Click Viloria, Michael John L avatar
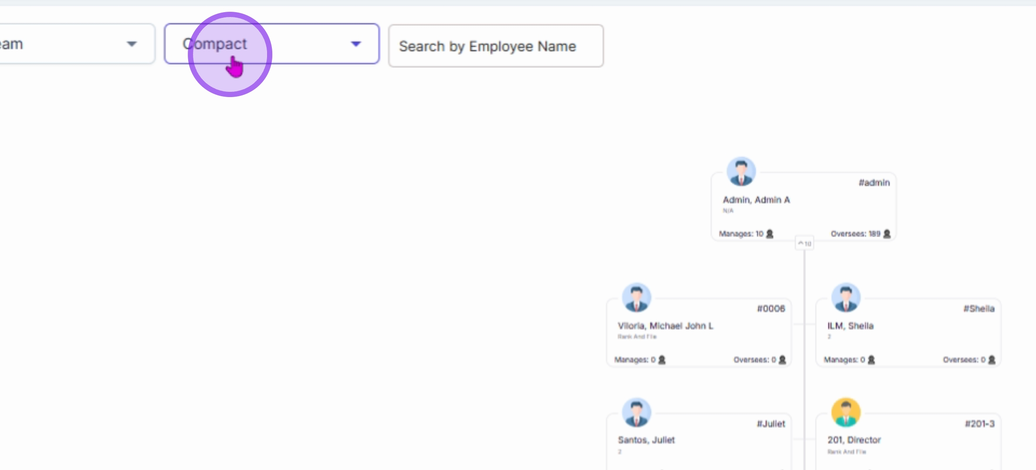Viewport: 1036px width, 470px height. click(x=636, y=298)
